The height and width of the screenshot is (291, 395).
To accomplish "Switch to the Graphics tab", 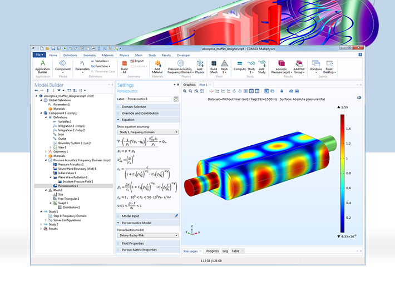I will point(190,85).
